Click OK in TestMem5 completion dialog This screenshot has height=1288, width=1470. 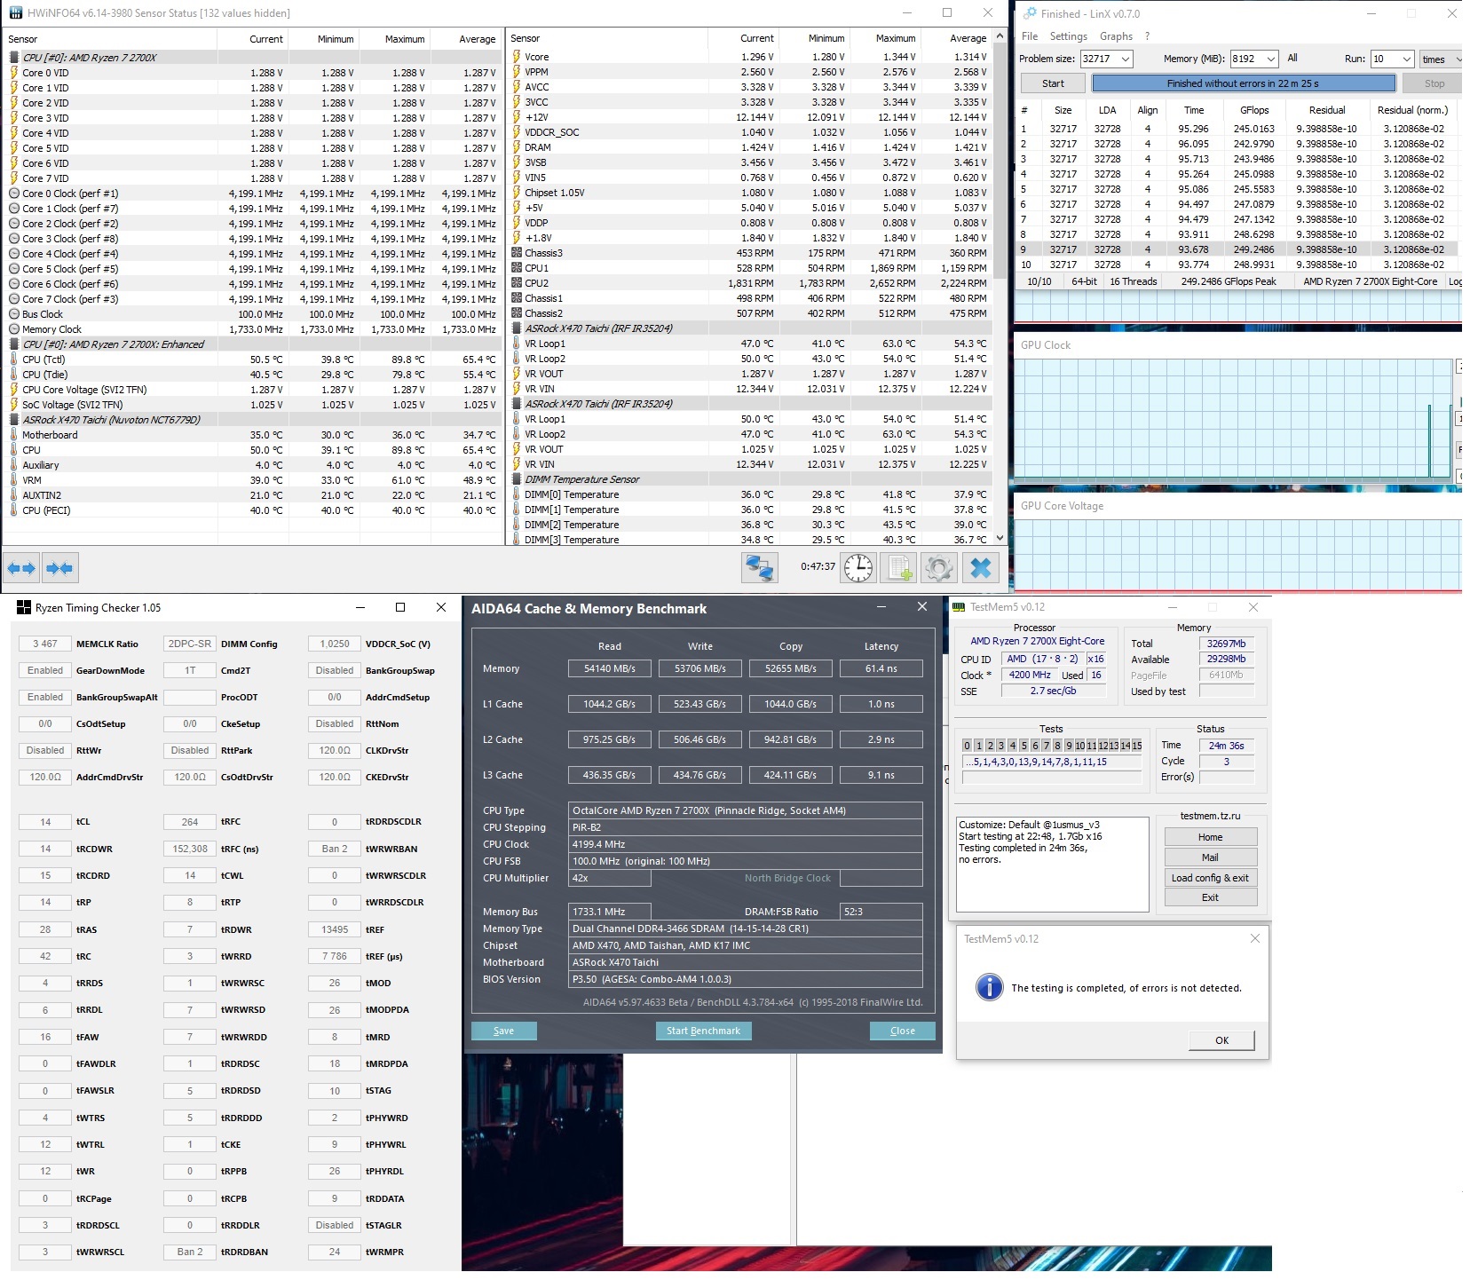click(1221, 1040)
